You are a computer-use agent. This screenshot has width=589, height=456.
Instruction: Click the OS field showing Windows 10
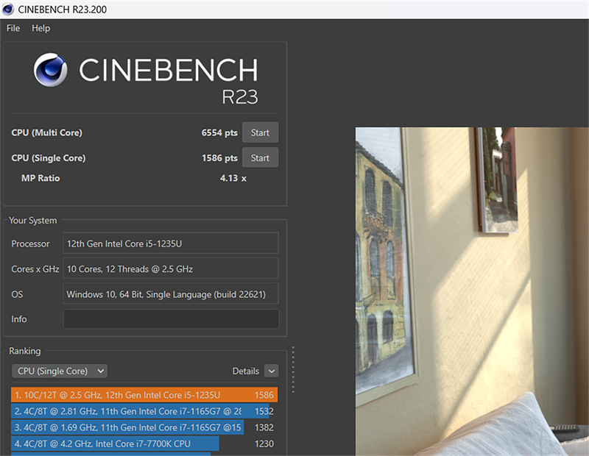(171, 293)
